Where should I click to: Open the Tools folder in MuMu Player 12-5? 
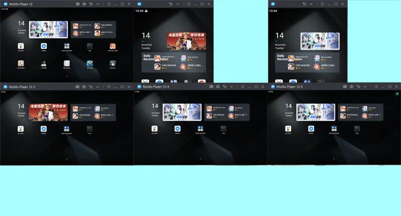pyautogui.click(x=357, y=129)
